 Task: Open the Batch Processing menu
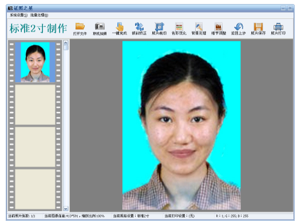[39, 15]
